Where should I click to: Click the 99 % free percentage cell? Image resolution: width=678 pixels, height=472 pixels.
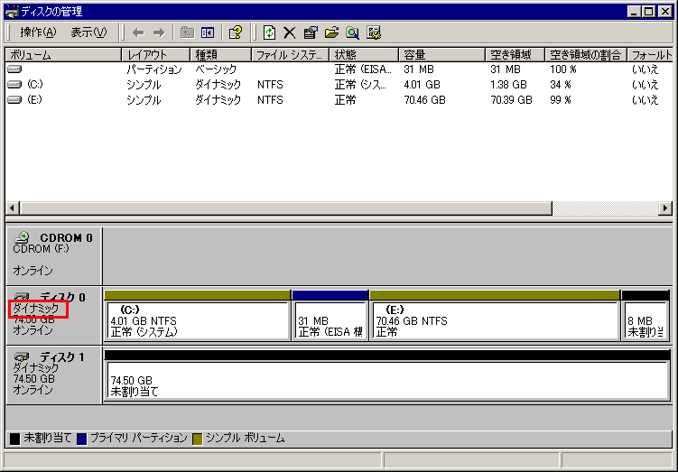(x=561, y=100)
